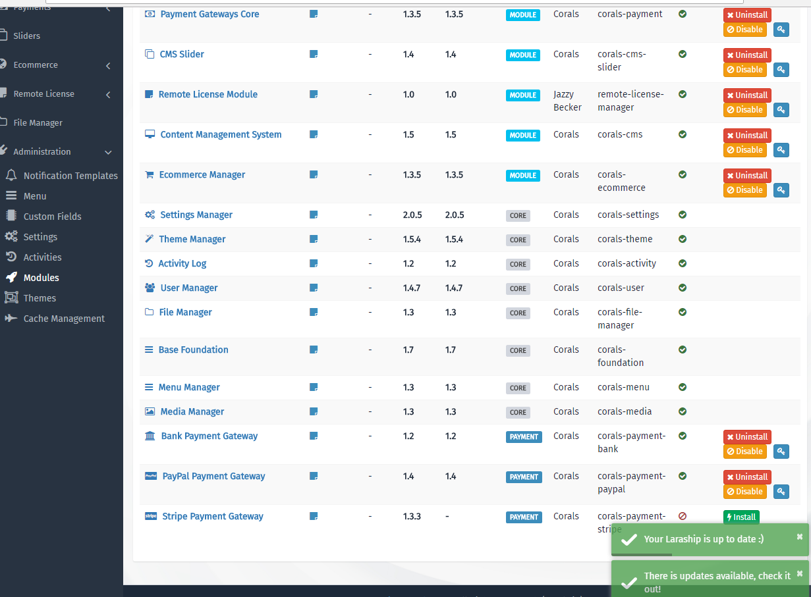Viewport: 811px width, 597px height.
Task: Click note icon in Stripe Payment Gateway row
Action: [314, 516]
